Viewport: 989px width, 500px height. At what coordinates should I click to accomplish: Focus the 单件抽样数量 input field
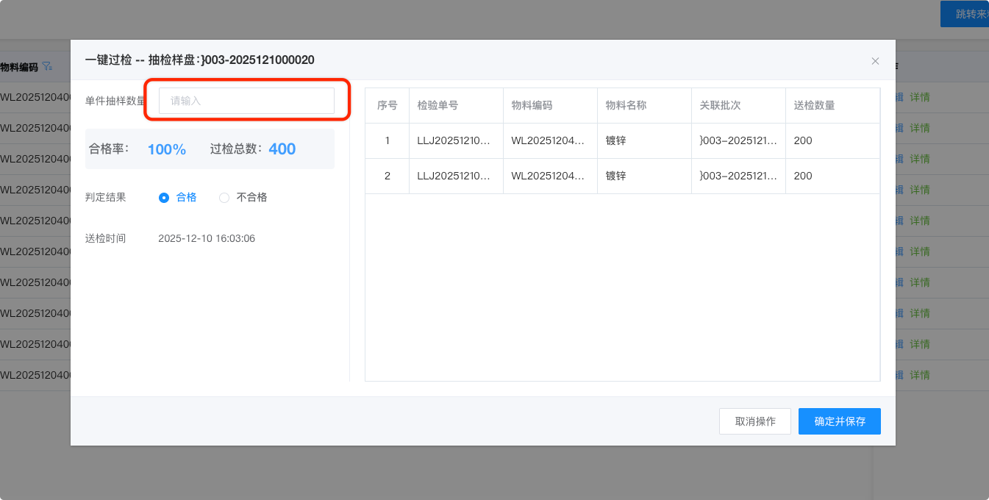coord(246,101)
